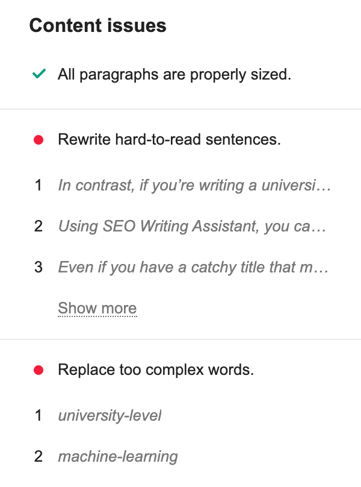Jump to the complex word "university-level"

pos(110,415)
